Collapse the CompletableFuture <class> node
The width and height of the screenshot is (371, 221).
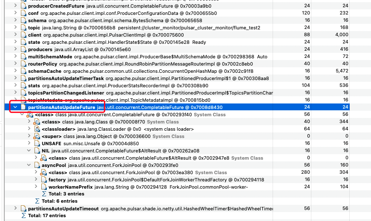22,114
